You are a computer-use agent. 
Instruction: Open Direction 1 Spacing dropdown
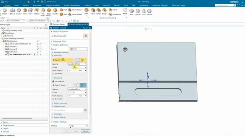(77, 64)
